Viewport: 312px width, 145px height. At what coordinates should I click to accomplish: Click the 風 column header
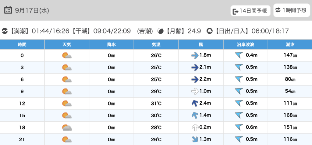click(201, 45)
